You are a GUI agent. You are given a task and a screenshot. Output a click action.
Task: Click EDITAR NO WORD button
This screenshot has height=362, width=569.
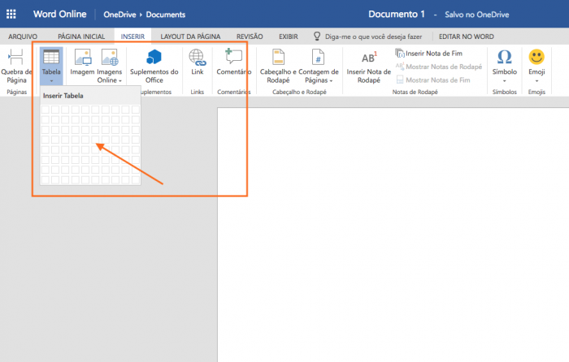pyautogui.click(x=466, y=37)
